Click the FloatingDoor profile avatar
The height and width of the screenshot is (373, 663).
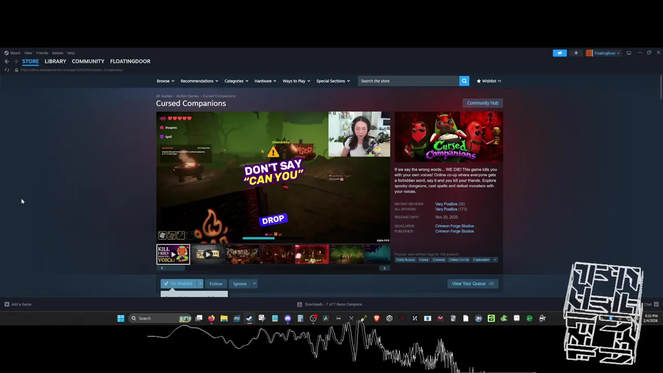[x=589, y=53]
